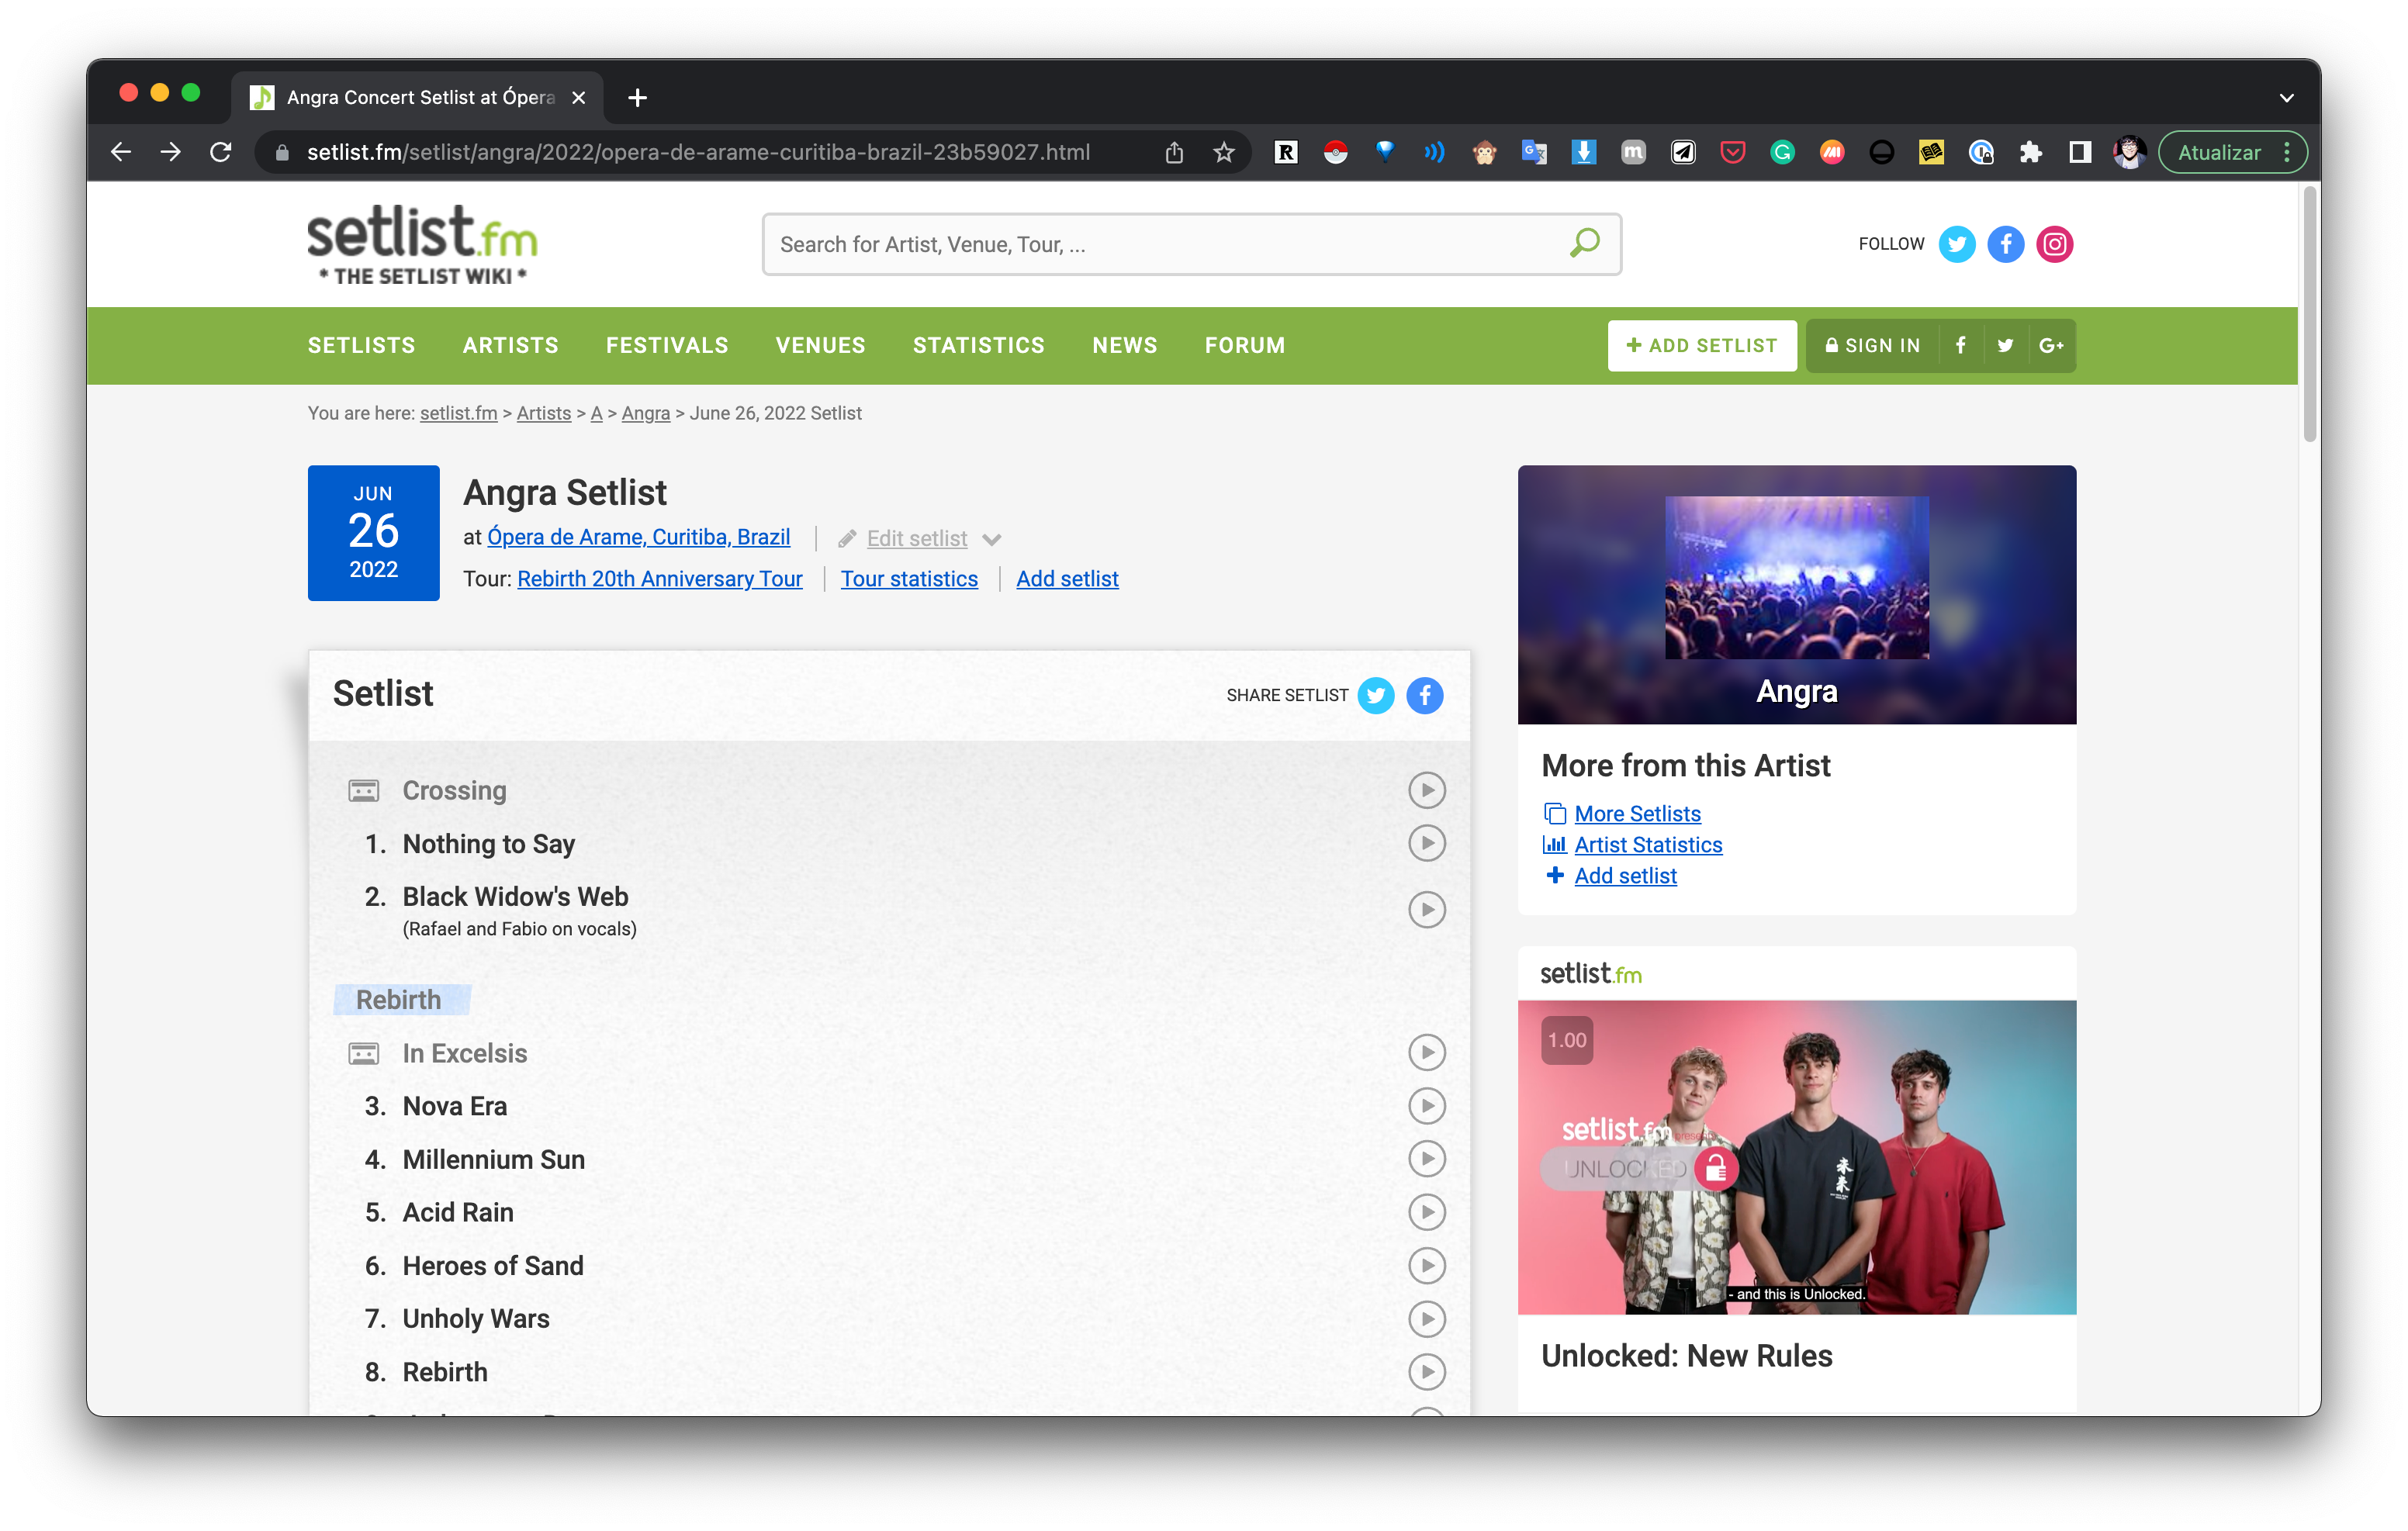Play Millennium Sun track
2408x1531 pixels.
coord(1426,1158)
